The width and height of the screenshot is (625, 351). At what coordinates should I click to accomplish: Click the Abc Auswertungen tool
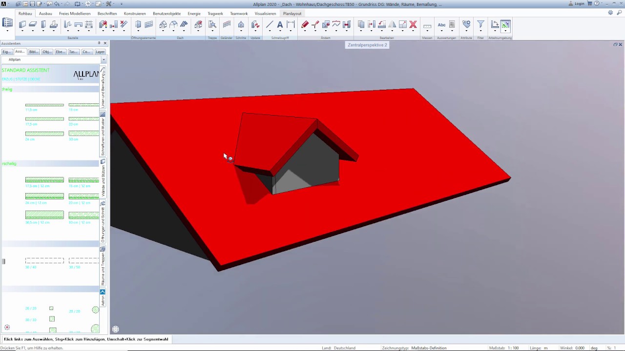coord(441,24)
